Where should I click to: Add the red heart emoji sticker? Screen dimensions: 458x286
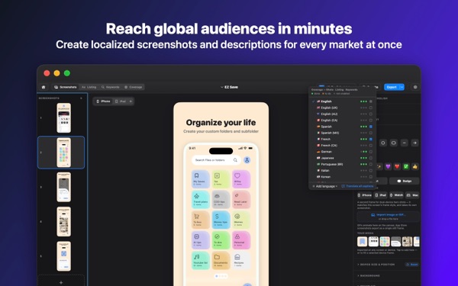[x=397, y=166]
